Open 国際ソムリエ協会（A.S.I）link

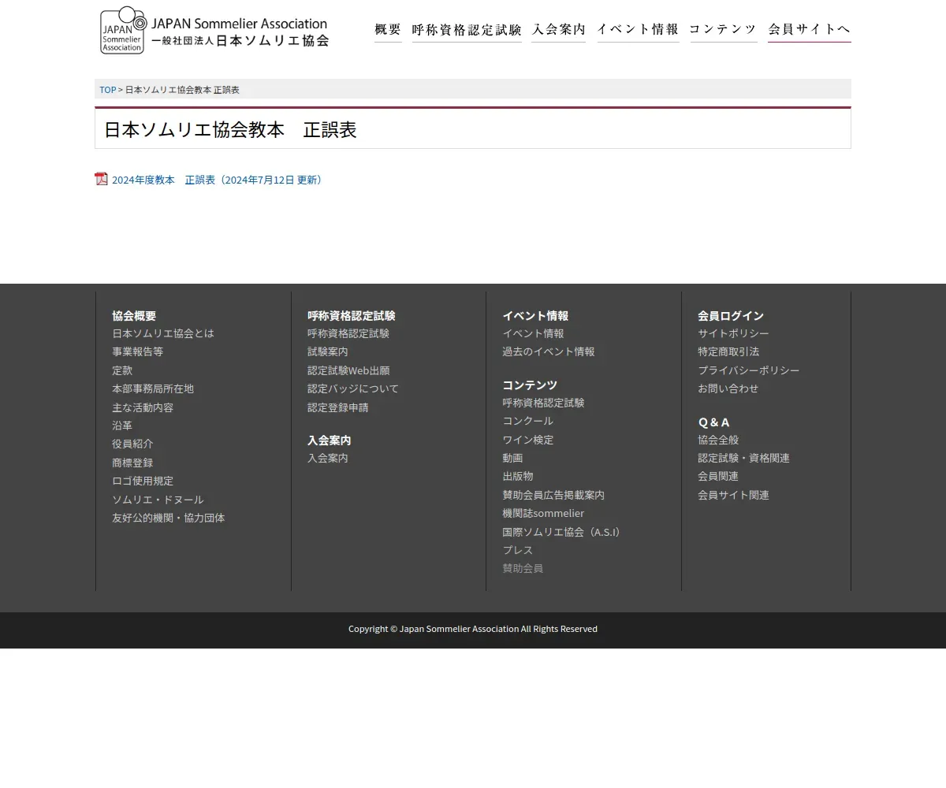[x=564, y=532]
